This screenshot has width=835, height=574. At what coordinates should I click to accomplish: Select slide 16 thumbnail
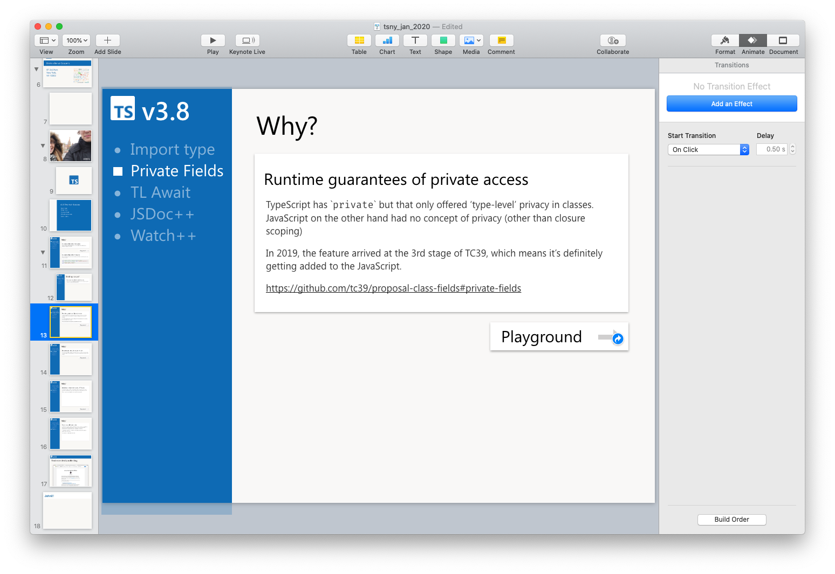[x=71, y=433]
